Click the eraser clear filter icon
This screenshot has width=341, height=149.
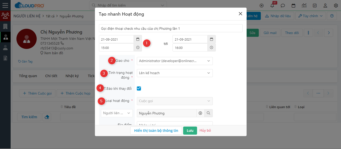coord(47,117)
